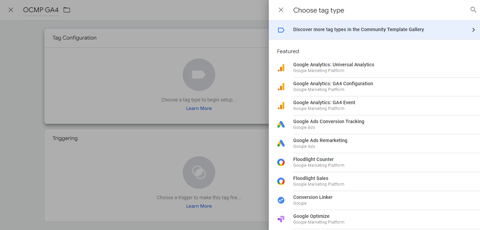Viewport: 480px width, 230px height.
Task: Close the Choose tag type panel
Action: coord(281,10)
